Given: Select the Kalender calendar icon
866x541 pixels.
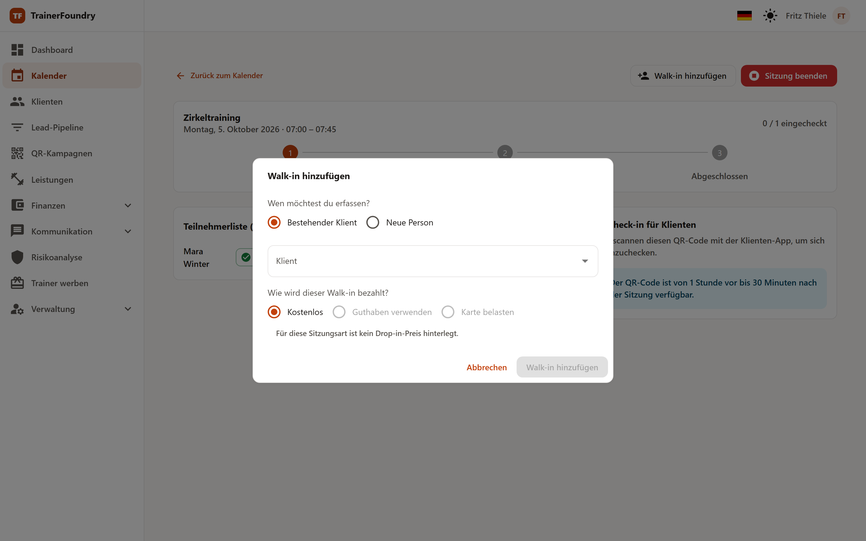Looking at the screenshot, I should [x=17, y=75].
